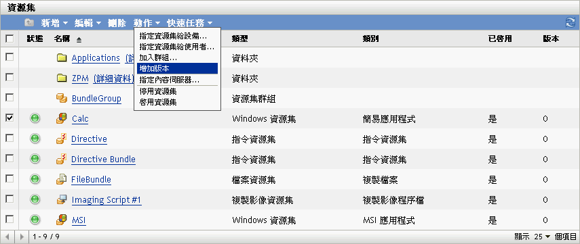Open the Directive link

tap(89, 139)
